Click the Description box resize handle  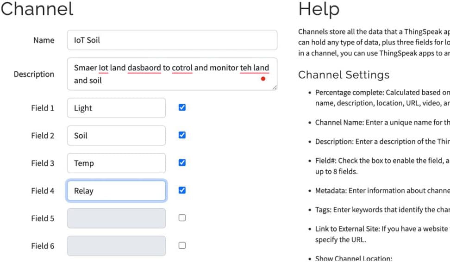click(x=275, y=87)
